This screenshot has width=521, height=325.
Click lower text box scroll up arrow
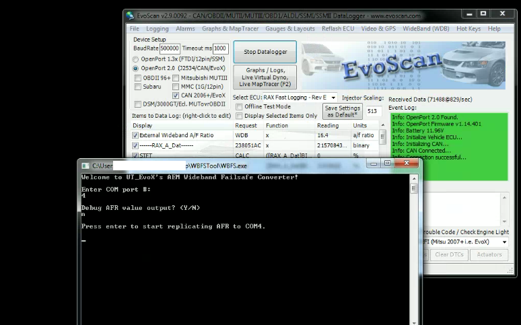tap(504, 198)
